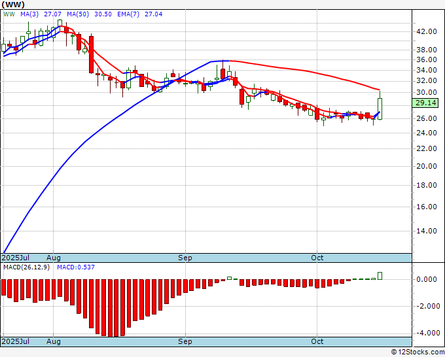Open the 12Stocks.com copyright link
Viewport: 445px width, 357px height.
418,352
